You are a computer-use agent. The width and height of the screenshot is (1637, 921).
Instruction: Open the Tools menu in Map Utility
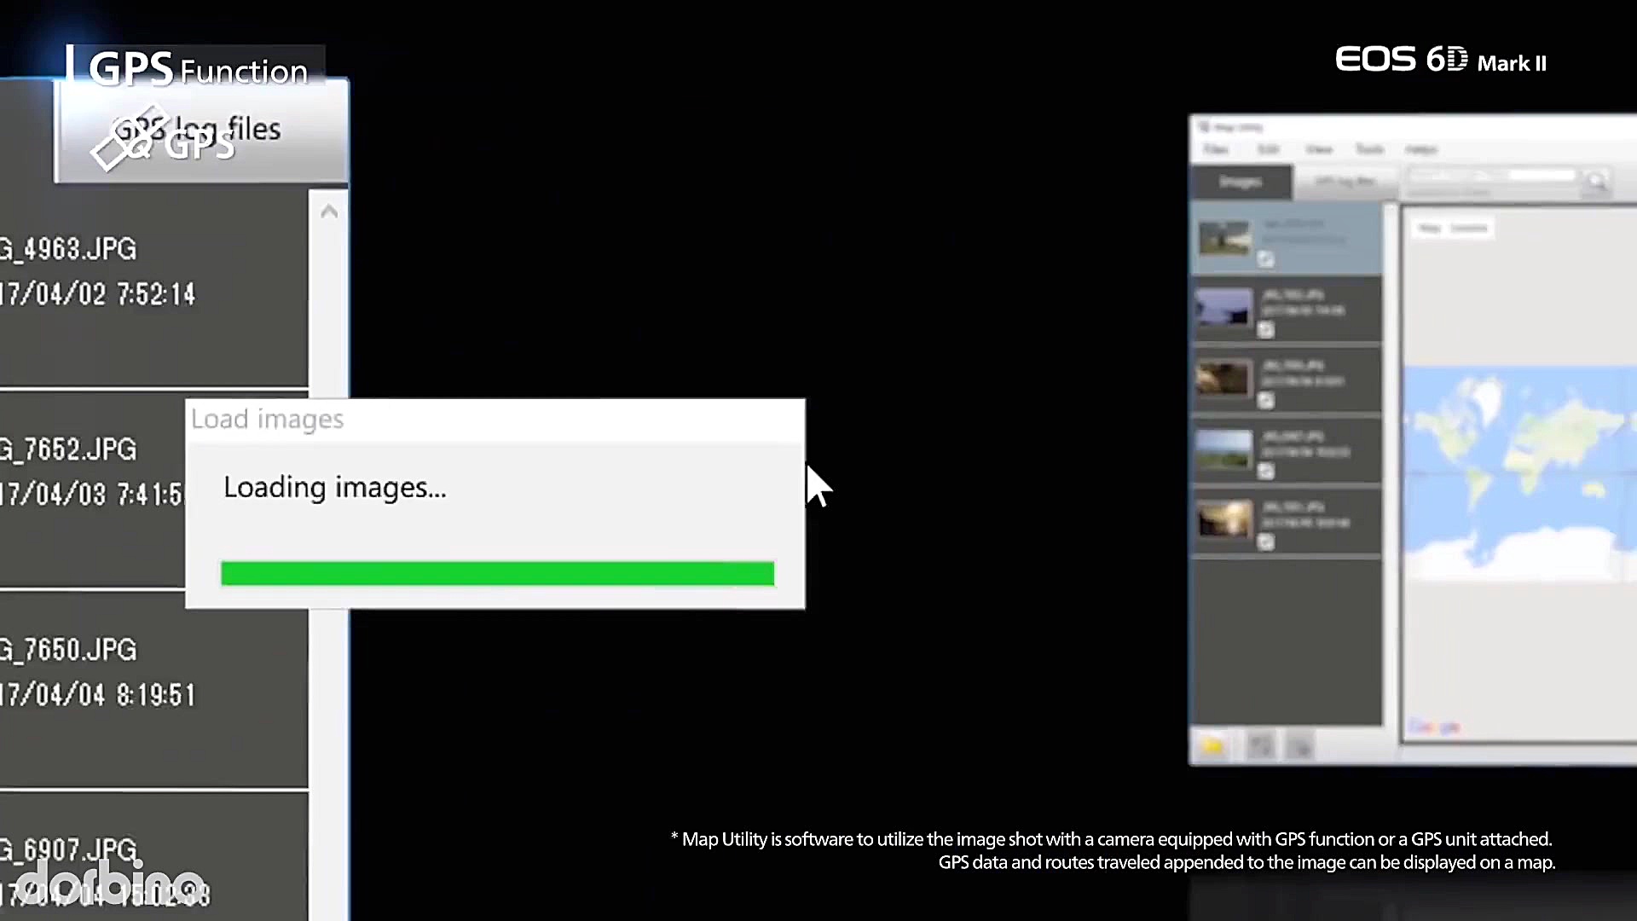(x=1369, y=149)
